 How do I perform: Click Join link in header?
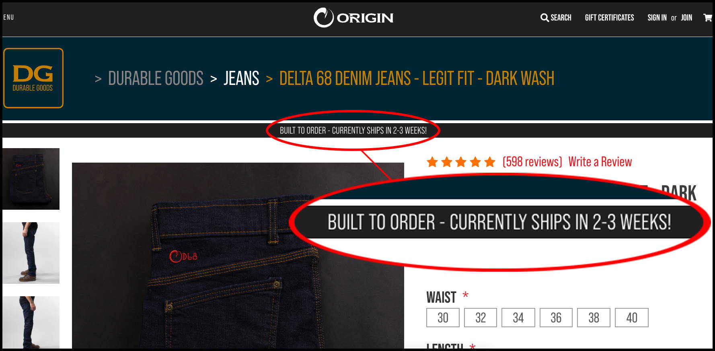(x=686, y=18)
